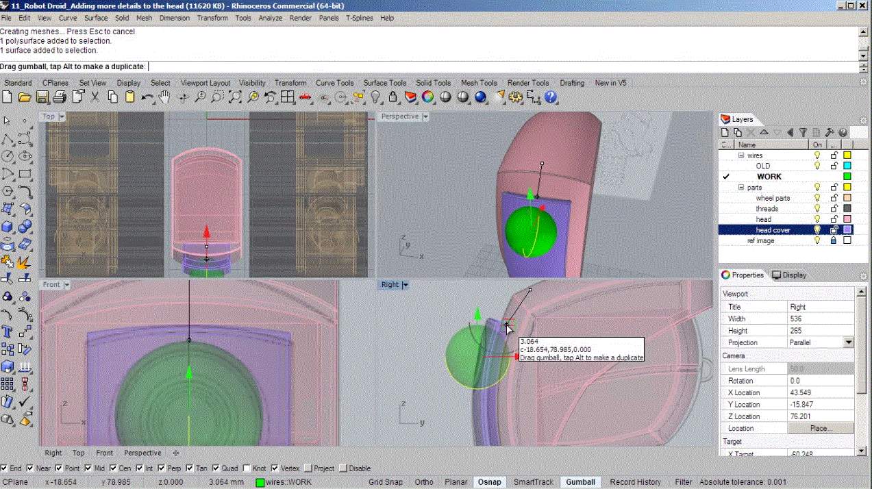Click the Cut scissors icon
The width and height of the screenshot is (872, 489).
(x=95, y=97)
